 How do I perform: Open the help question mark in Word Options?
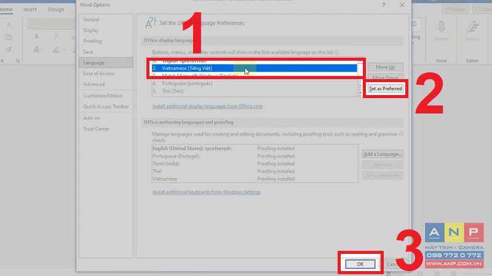383,5
